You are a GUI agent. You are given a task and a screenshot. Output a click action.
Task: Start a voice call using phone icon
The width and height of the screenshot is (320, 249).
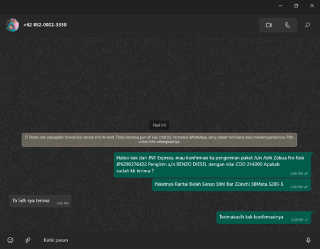[287, 25]
